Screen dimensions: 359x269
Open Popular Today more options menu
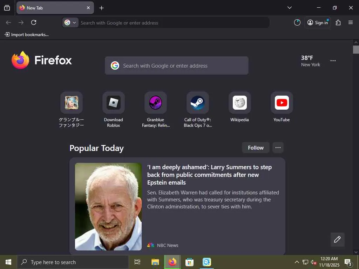click(278, 147)
